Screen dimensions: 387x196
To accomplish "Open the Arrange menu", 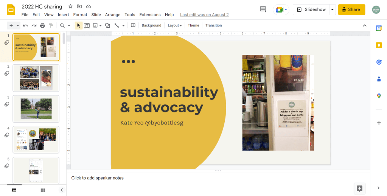I will pos(112,15).
